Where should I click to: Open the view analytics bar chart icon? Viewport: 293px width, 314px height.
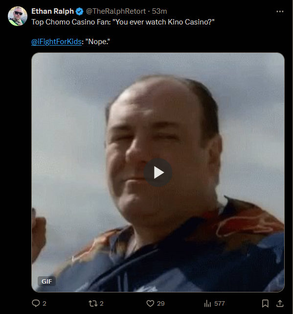click(x=207, y=303)
